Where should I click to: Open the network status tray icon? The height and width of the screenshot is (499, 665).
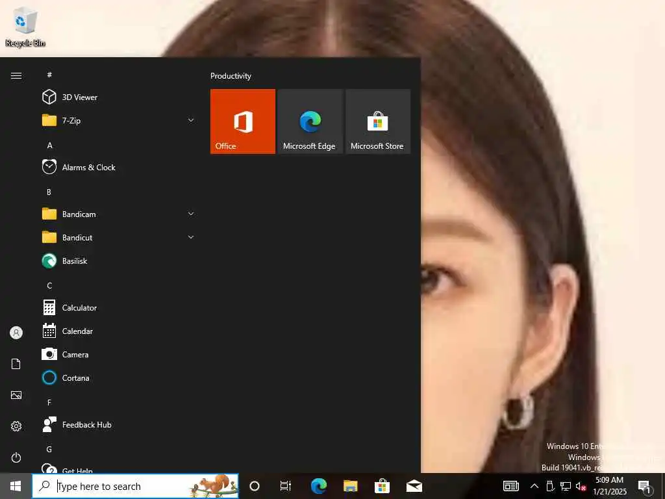click(566, 486)
